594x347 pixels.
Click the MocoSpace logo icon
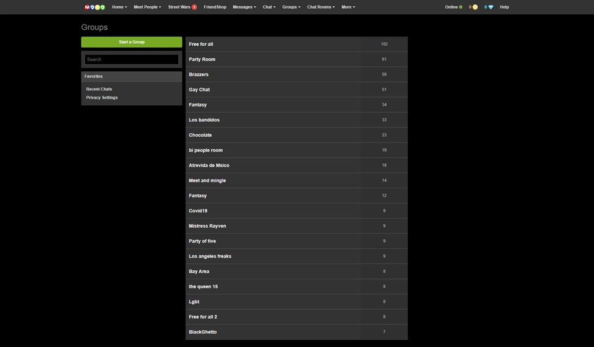point(95,7)
